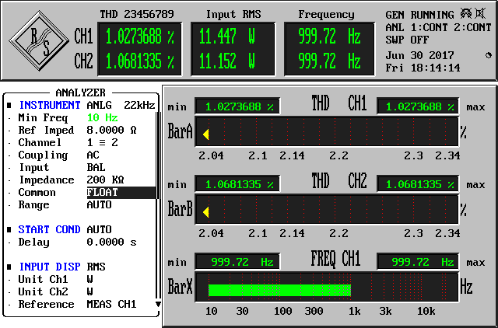Click the SWP OFF status
498x328 pixels.
click(407, 40)
